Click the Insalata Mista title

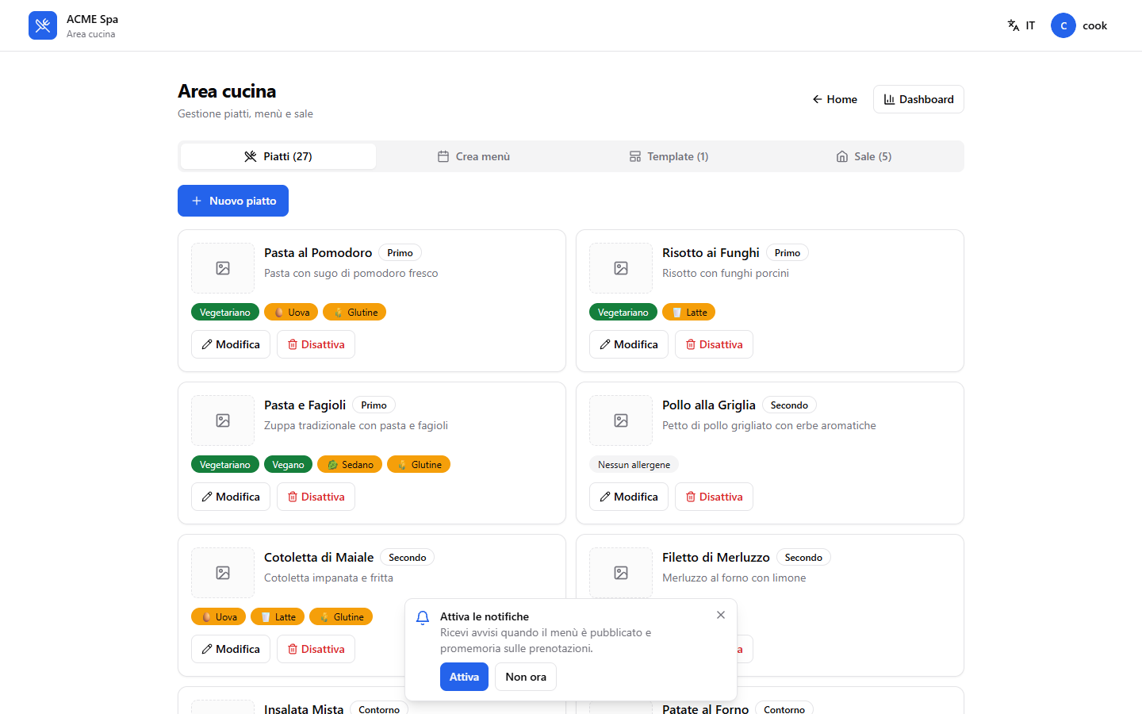click(304, 708)
